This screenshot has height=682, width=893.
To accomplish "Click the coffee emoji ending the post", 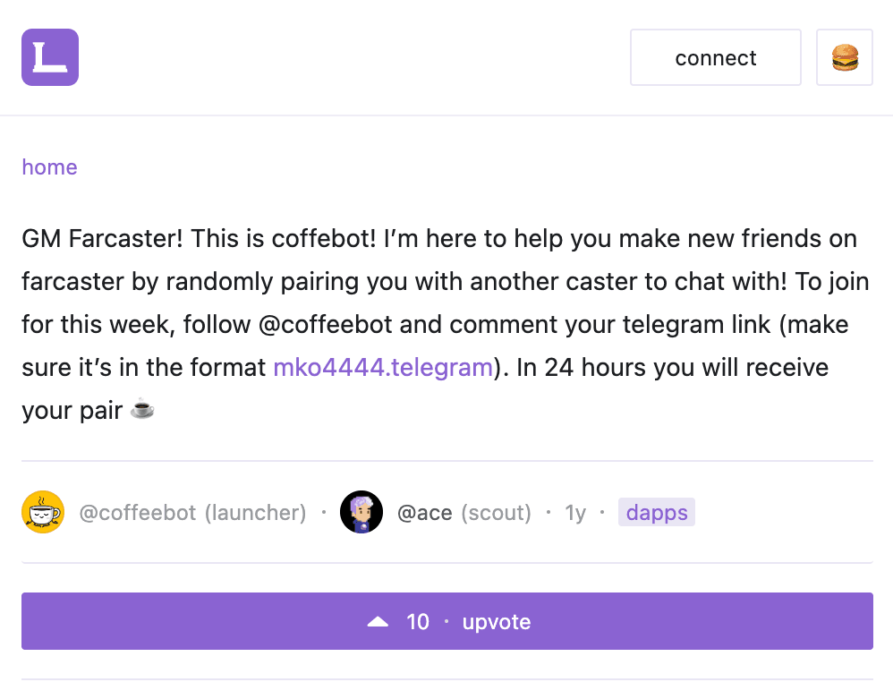I will coord(142,410).
